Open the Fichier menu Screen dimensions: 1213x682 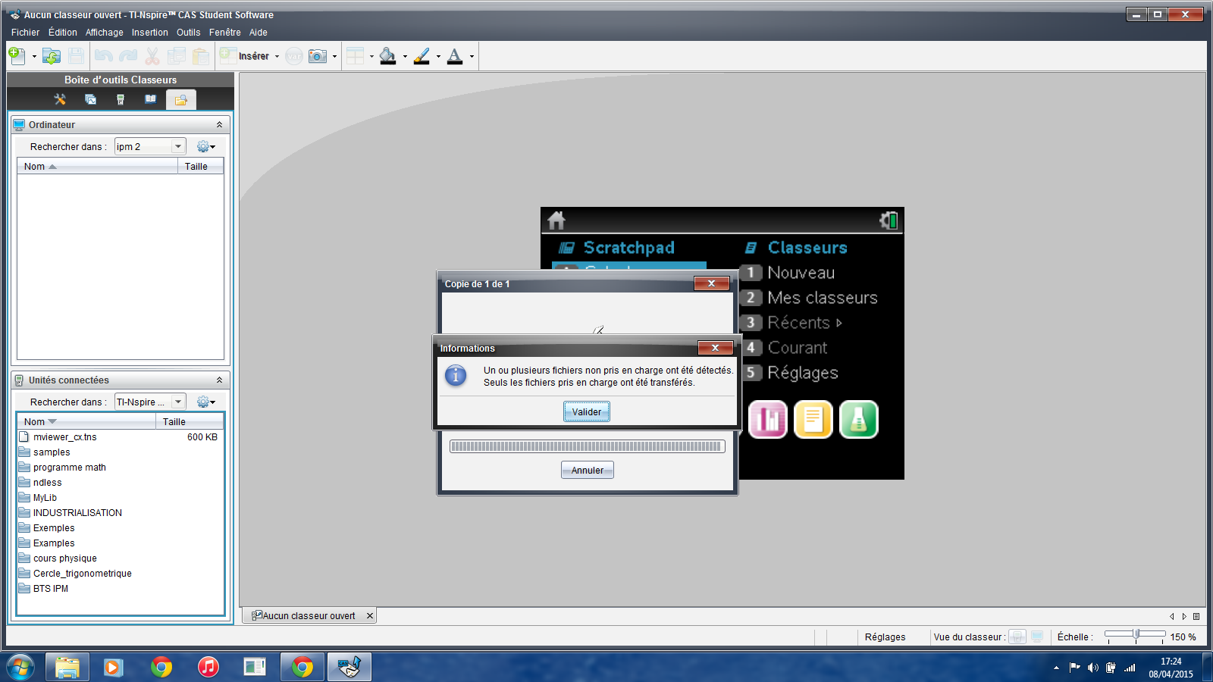coord(25,33)
